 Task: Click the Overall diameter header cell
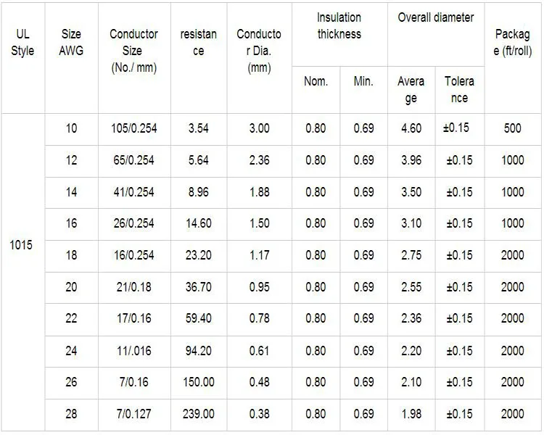tap(435, 17)
